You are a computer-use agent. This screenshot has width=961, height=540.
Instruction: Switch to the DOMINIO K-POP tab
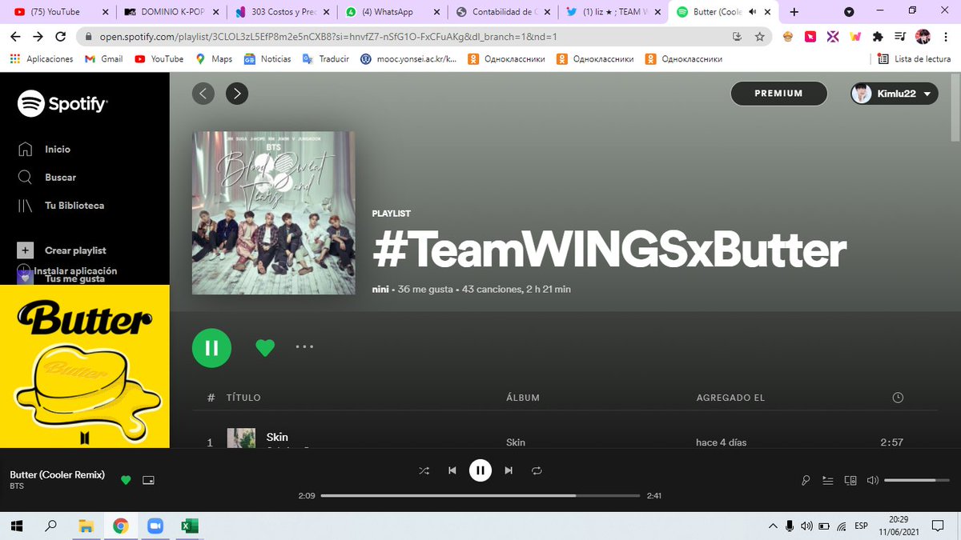click(x=171, y=12)
